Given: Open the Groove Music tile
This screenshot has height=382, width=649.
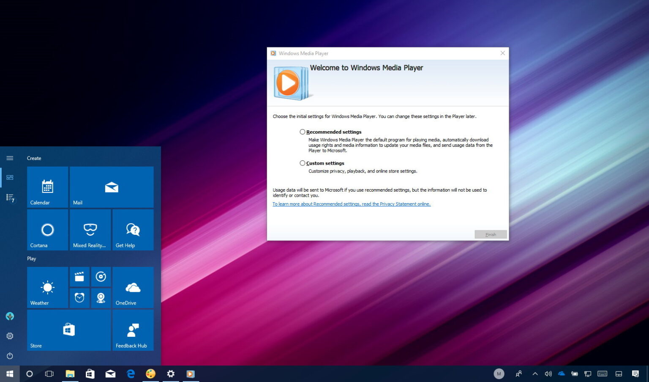Looking at the screenshot, I should tap(101, 277).
